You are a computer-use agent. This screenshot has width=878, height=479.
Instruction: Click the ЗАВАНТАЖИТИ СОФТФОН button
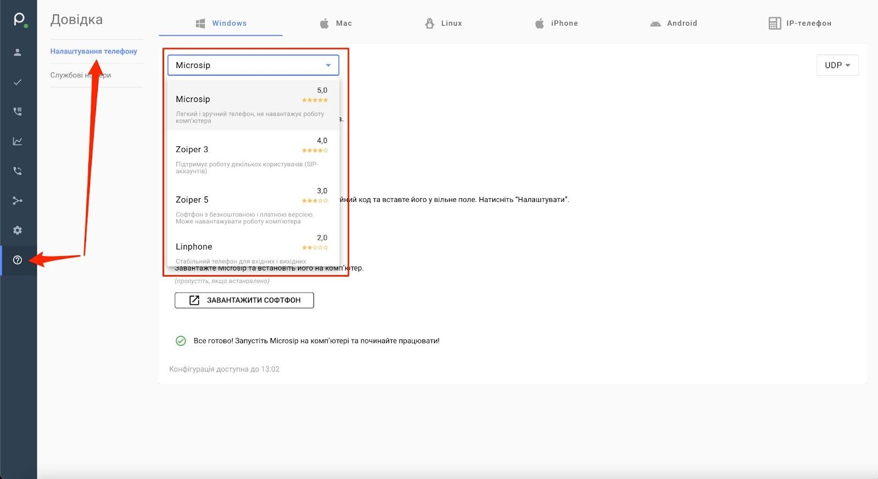[x=244, y=300]
